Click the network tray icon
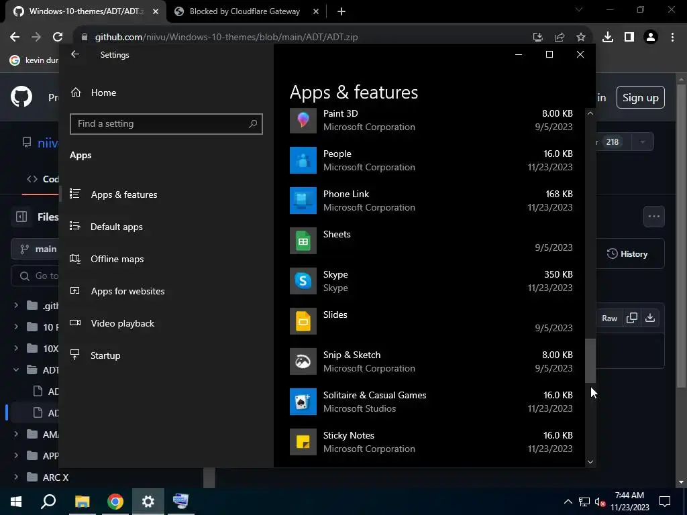 584,502
